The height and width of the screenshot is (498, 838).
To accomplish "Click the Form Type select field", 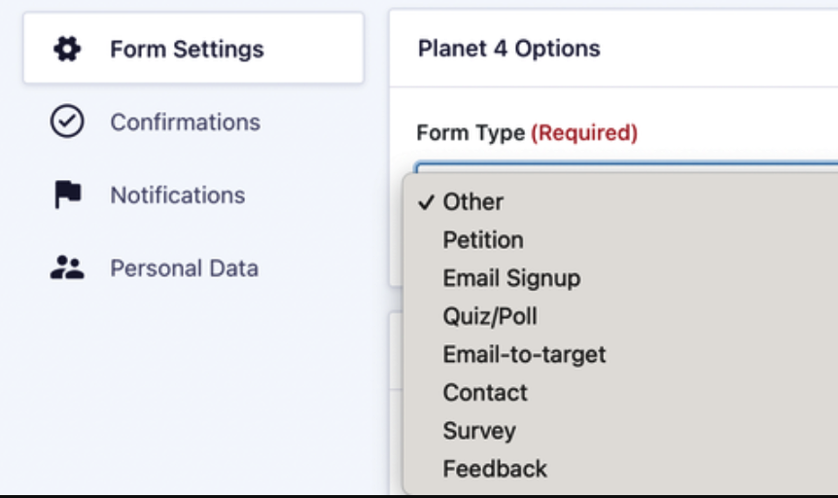I will tap(626, 166).
